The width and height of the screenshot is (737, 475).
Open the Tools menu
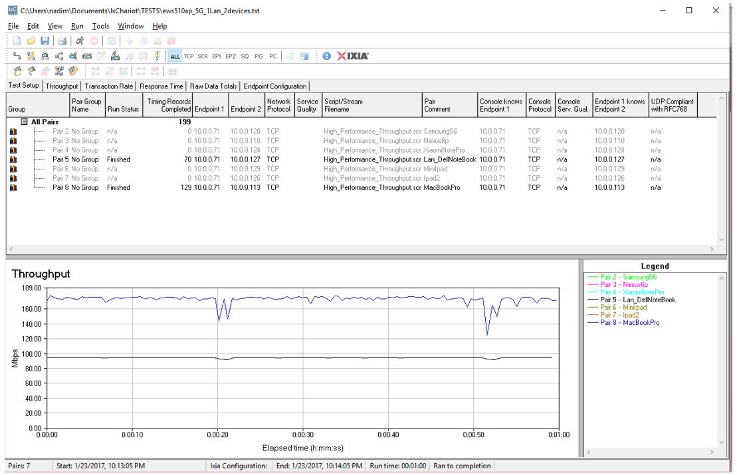(x=100, y=27)
